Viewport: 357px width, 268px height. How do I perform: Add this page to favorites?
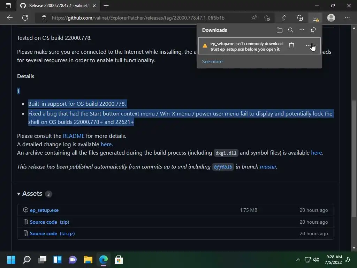click(x=267, y=18)
